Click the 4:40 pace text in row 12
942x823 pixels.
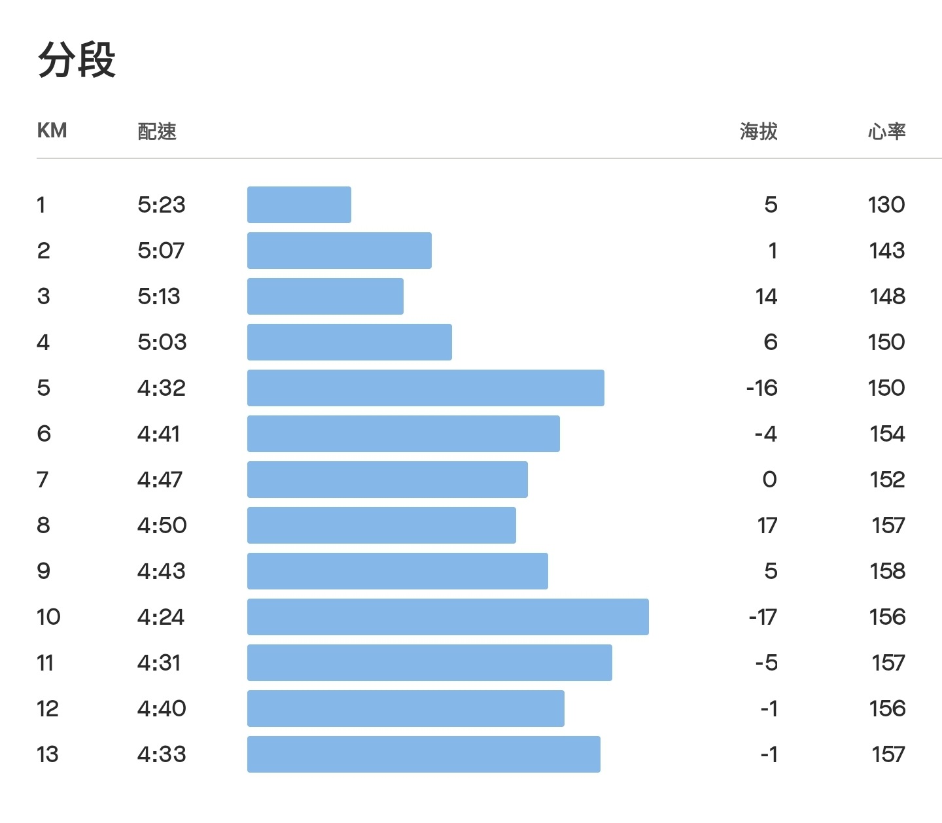(162, 709)
